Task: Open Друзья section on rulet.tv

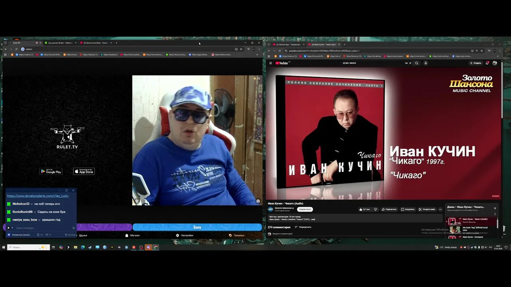Action: coord(83,236)
